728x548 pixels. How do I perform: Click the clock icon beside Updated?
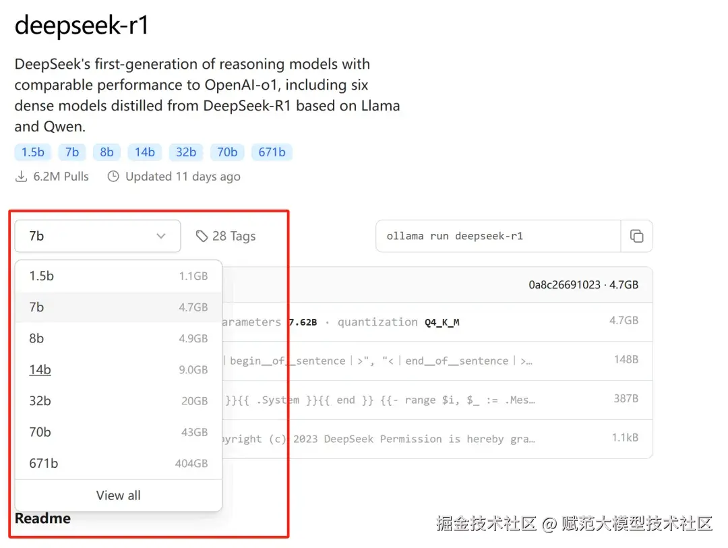(113, 177)
